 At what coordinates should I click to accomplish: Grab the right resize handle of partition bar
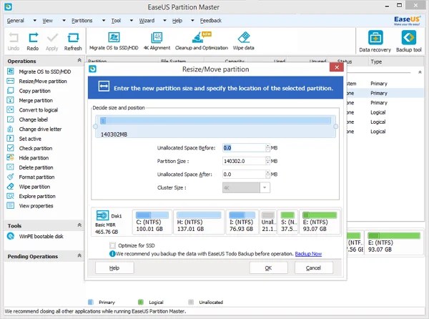tap(336, 127)
